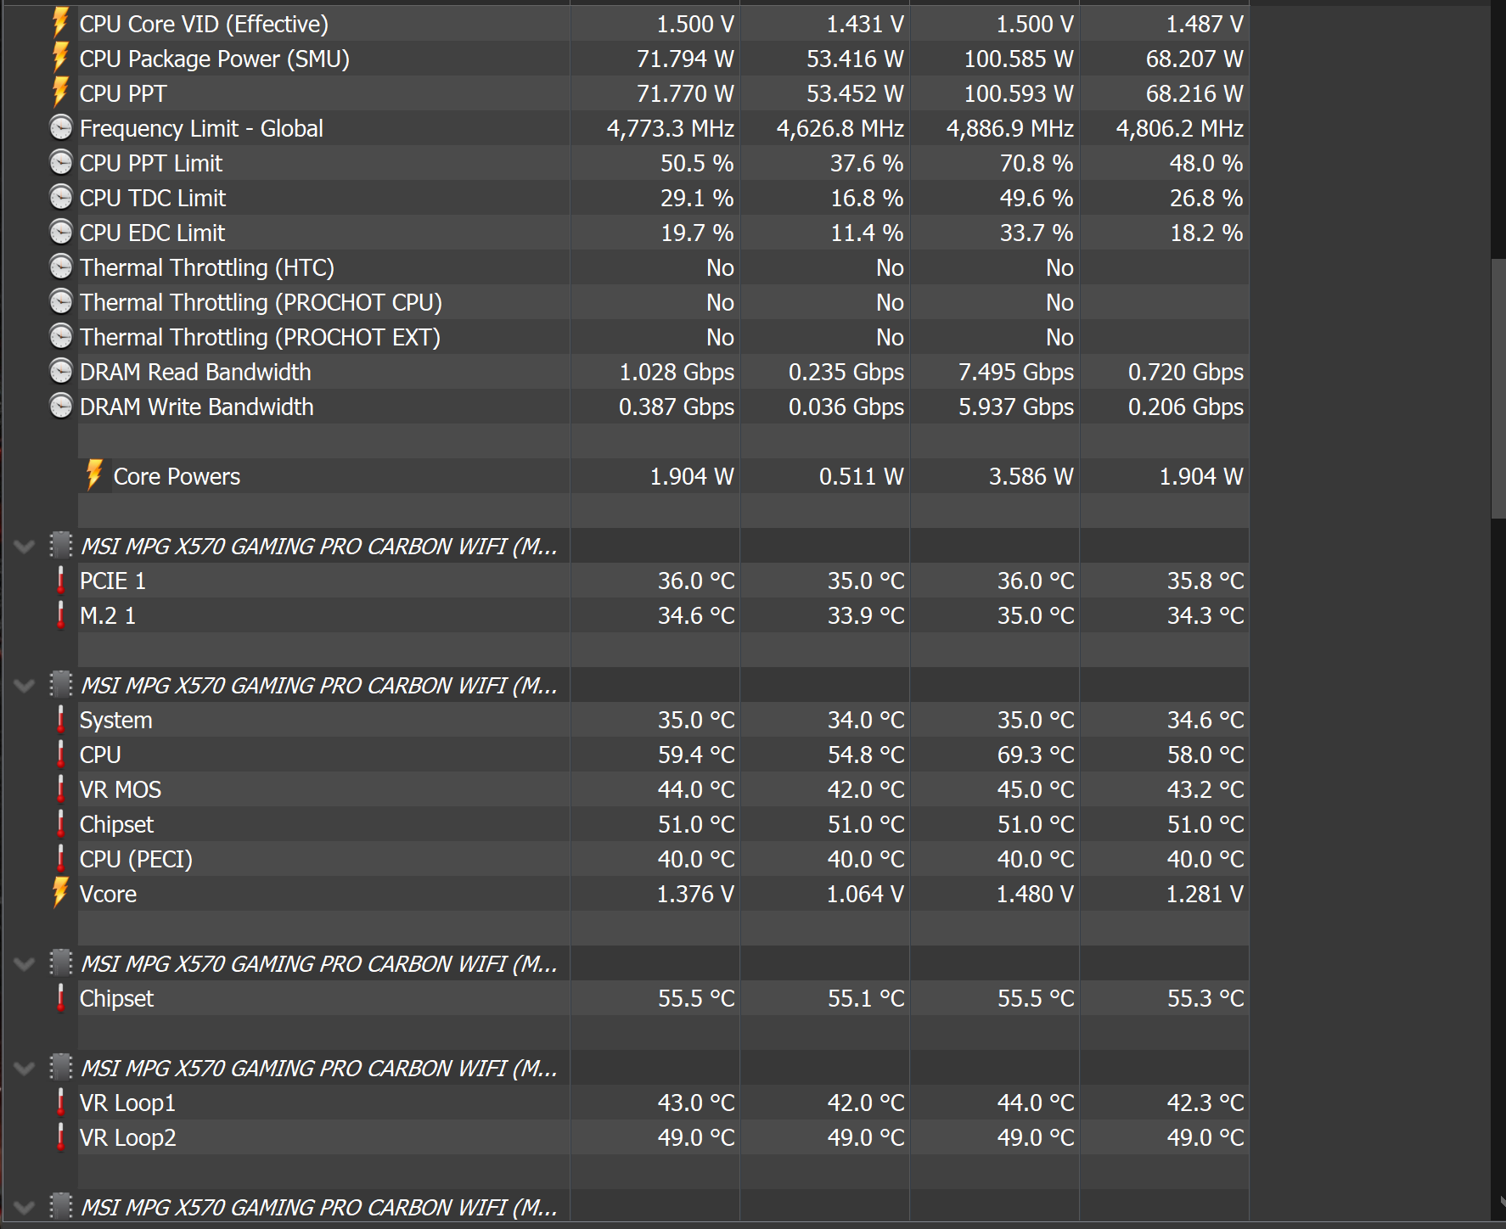
Task: Click chip icon of MSI group above PCIE 1
Action: pos(60,546)
